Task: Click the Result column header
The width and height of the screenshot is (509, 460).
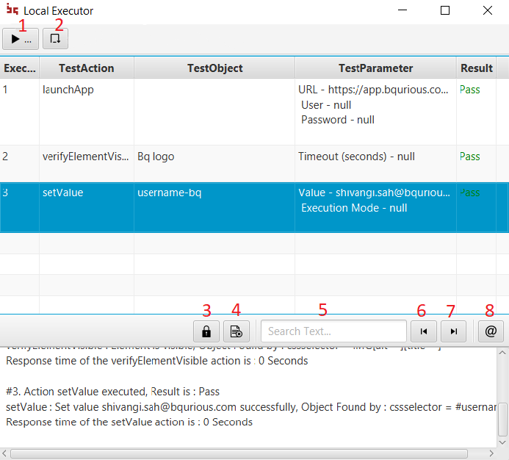Action: click(x=476, y=68)
